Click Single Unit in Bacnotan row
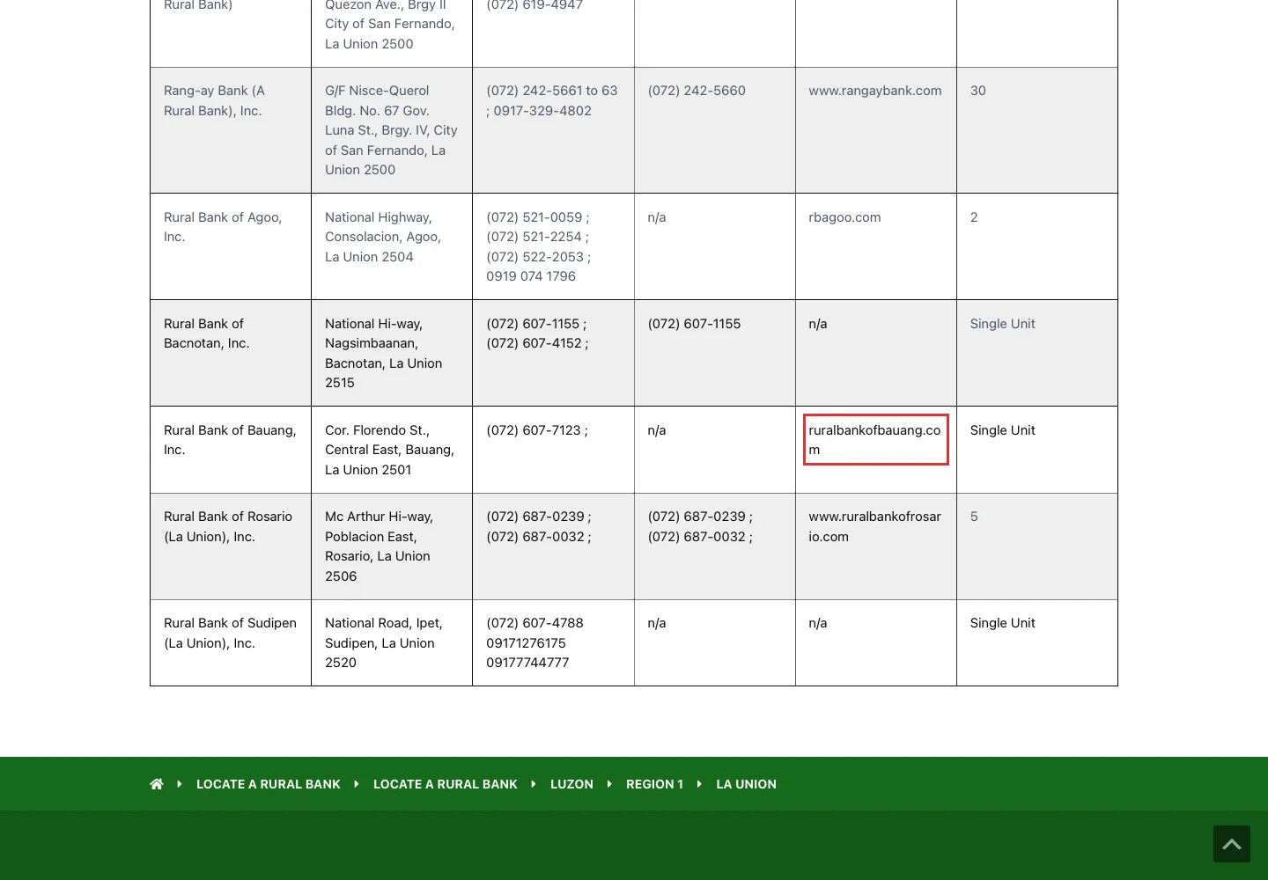Screen dimensions: 1268x880 [x=1002, y=324]
